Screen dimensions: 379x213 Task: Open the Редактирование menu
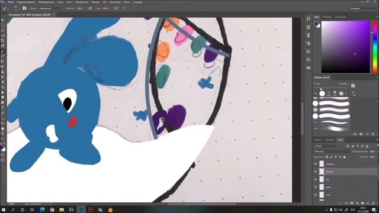click(x=26, y=2)
